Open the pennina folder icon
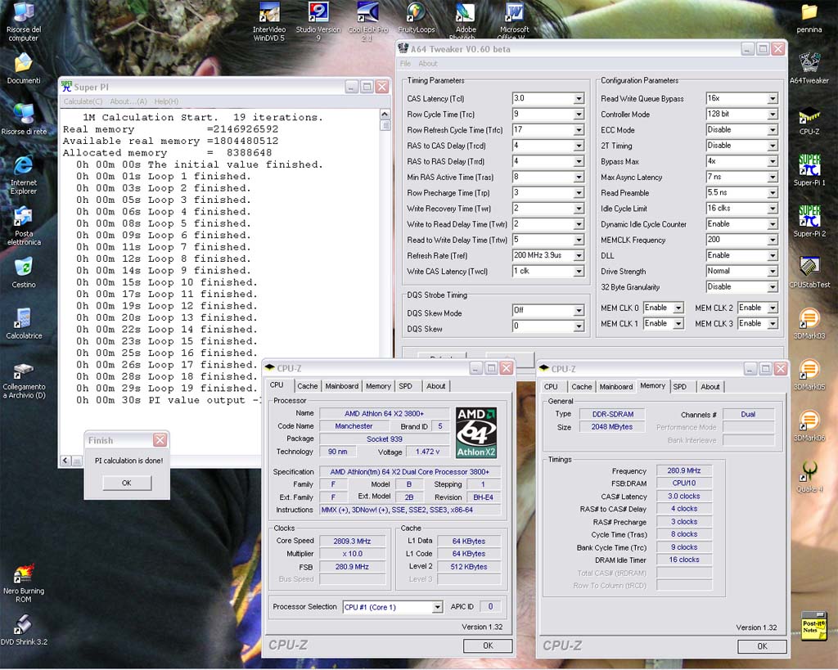This screenshot has width=838, height=670. [x=809, y=18]
